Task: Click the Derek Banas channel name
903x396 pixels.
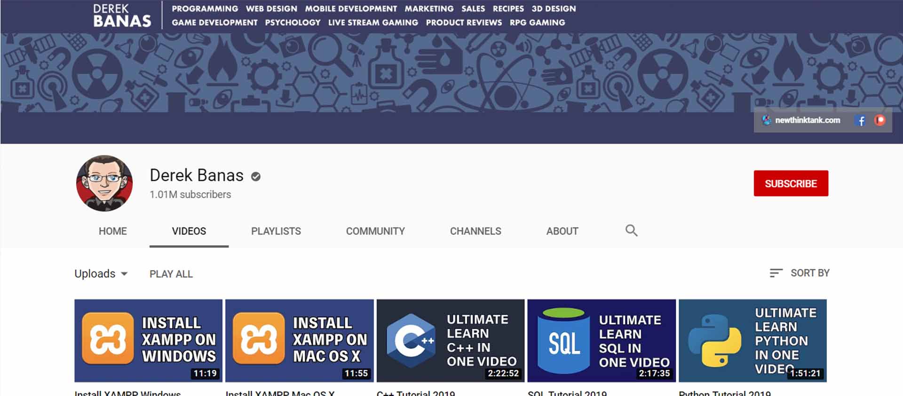Action: (x=197, y=175)
